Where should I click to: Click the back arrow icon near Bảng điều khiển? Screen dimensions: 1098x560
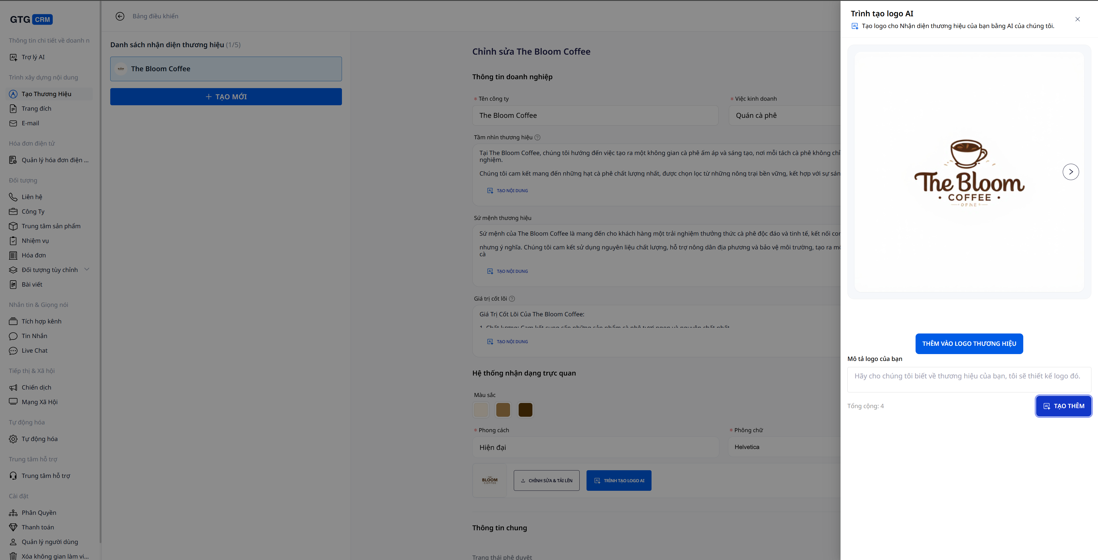(120, 16)
